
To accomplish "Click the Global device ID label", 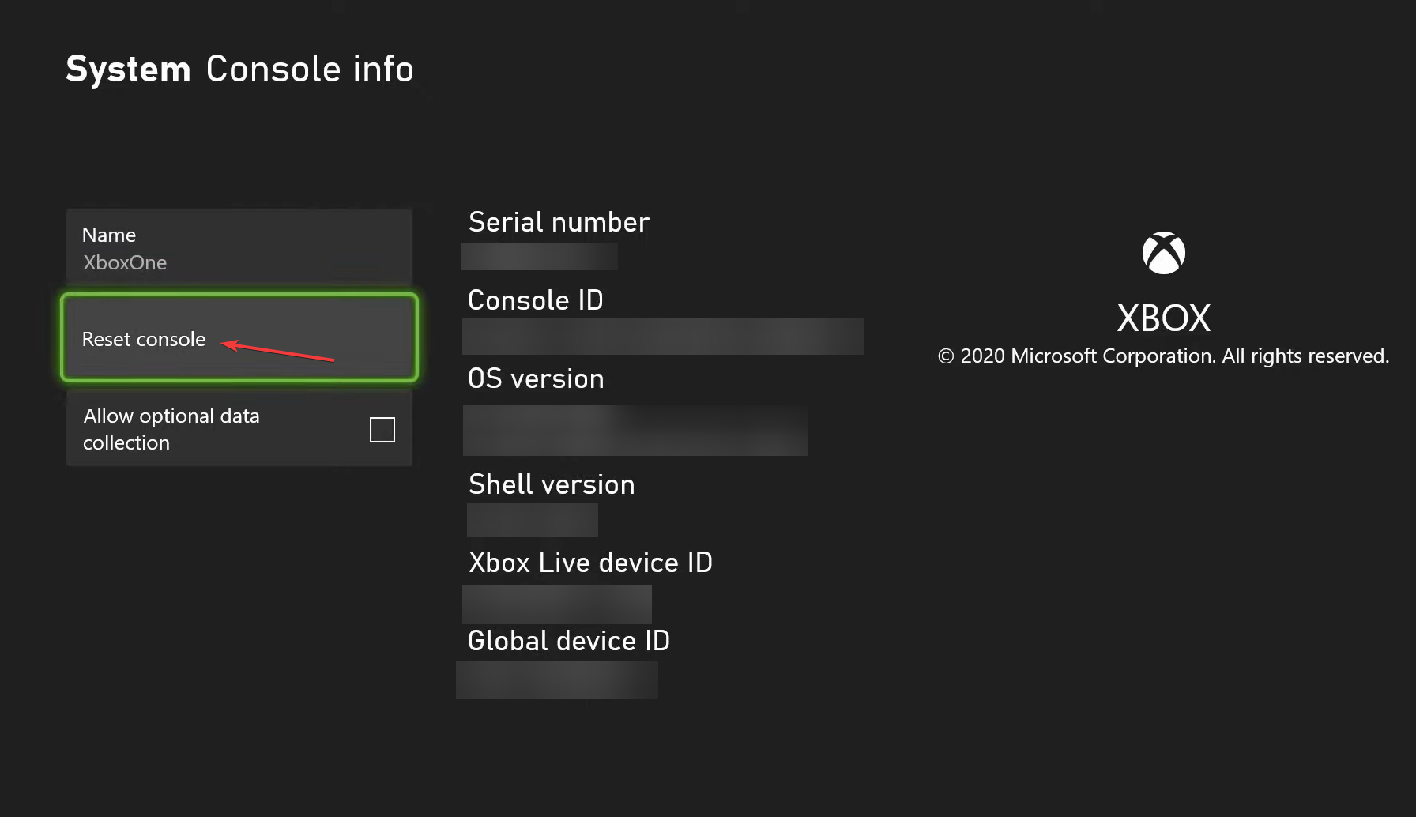I will point(569,641).
